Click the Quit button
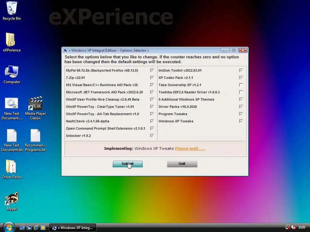This screenshot has height=232, width=310. point(182,164)
